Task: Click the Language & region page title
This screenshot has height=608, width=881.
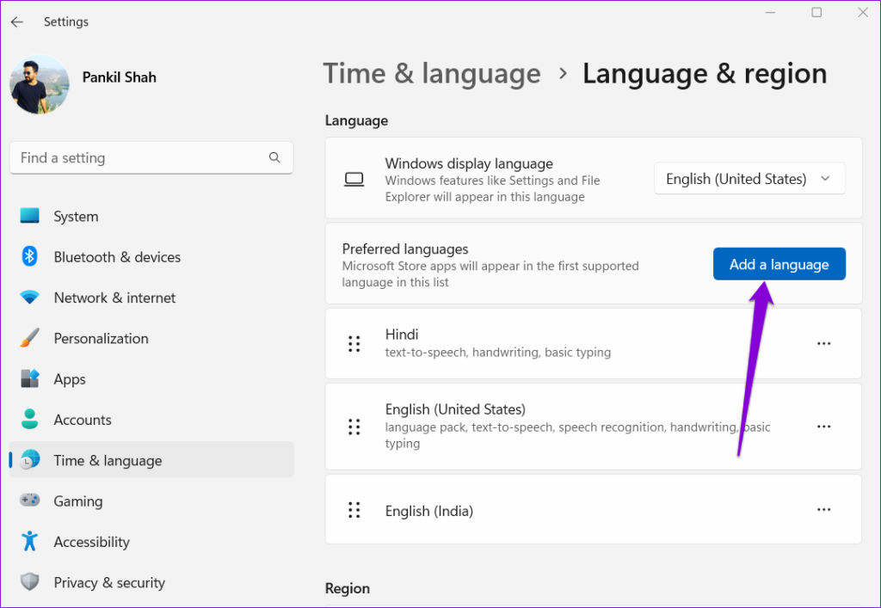Action: point(705,74)
